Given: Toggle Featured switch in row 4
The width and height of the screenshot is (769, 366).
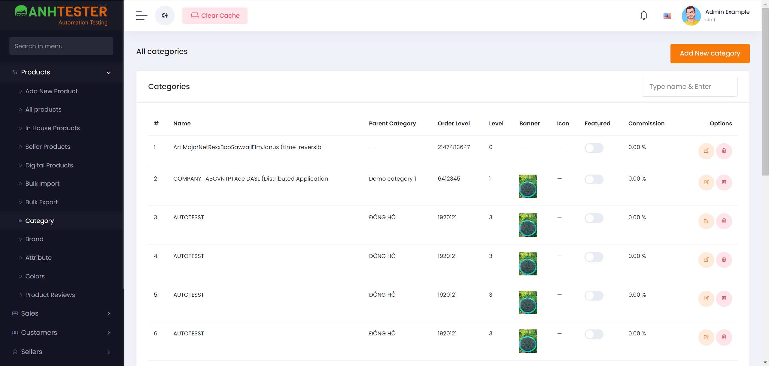Looking at the screenshot, I should [594, 257].
